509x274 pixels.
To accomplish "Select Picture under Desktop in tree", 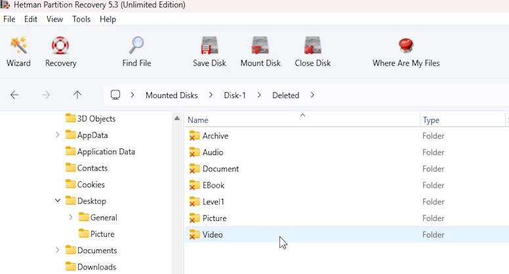I will 102,234.
